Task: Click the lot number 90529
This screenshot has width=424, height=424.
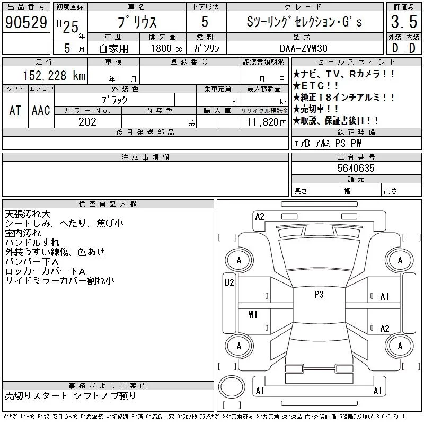Action: (26, 22)
